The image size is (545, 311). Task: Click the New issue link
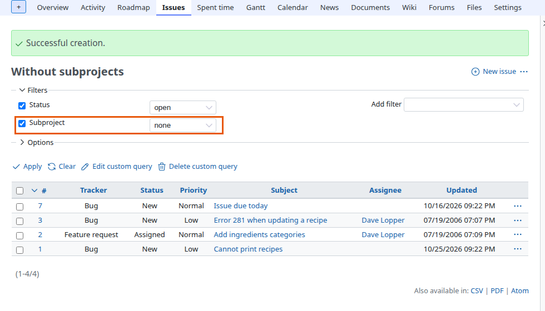[x=494, y=72]
